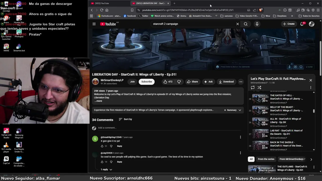Open playlist options three-dot menu
The width and height of the screenshot is (322, 181).
(x=311, y=87)
